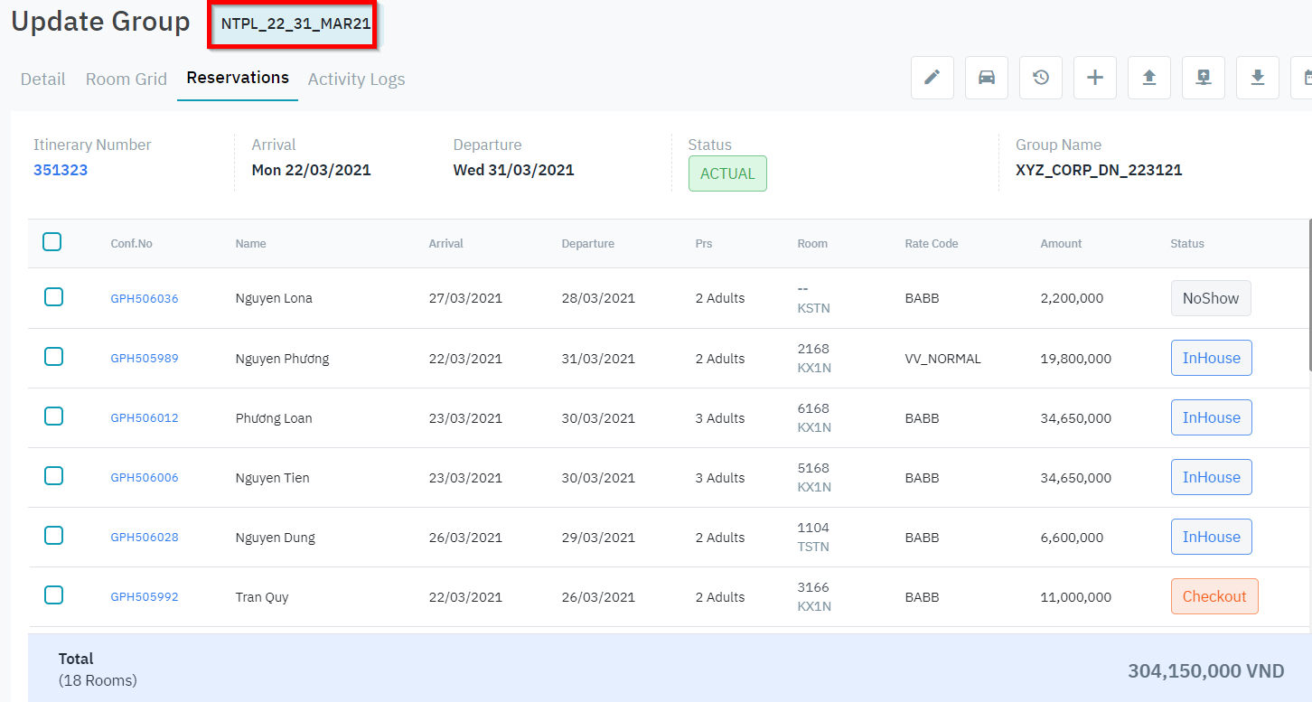1312x702 pixels.
Task: Open confirmation GPH506036 link
Action: point(145,299)
